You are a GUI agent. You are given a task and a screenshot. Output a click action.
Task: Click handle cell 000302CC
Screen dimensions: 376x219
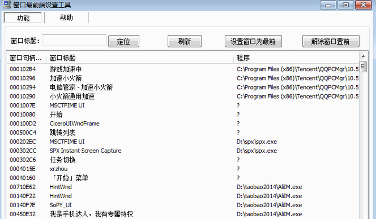23,151
